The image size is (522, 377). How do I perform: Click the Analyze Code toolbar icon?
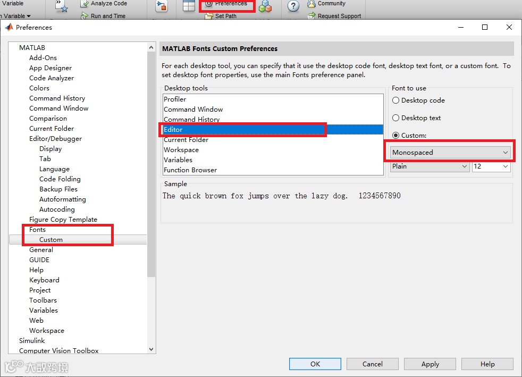pos(85,4)
